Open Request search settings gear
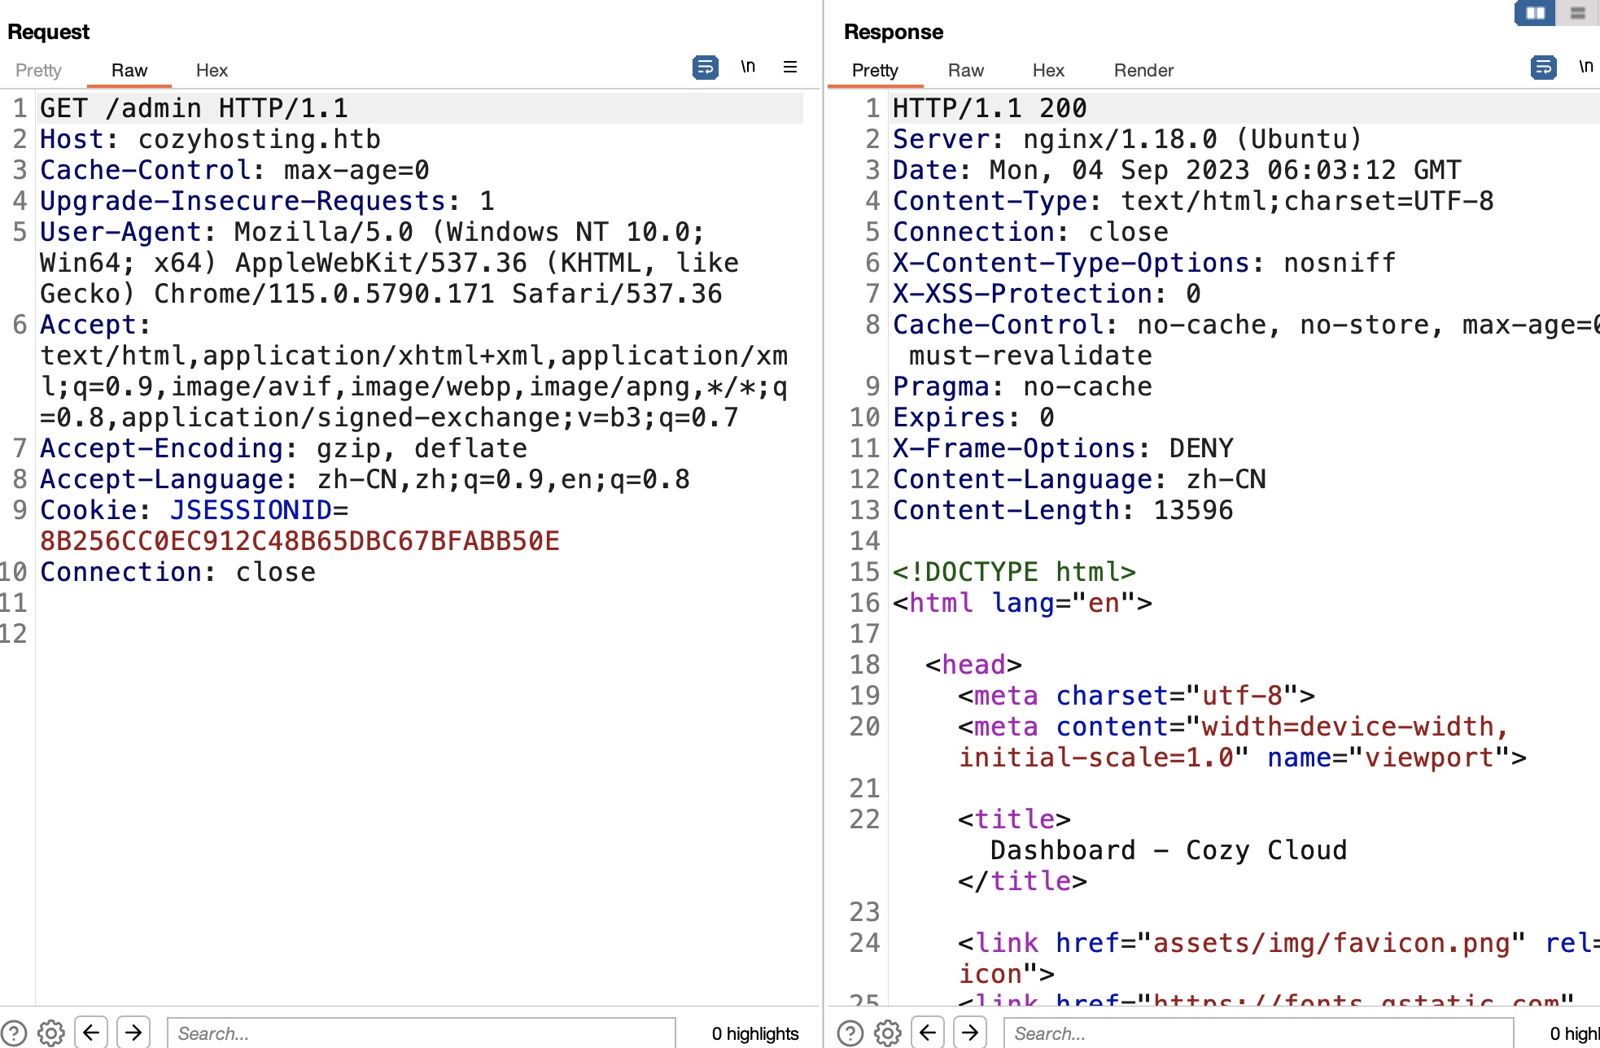Image resolution: width=1600 pixels, height=1048 pixels. (x=51, y=1033)
